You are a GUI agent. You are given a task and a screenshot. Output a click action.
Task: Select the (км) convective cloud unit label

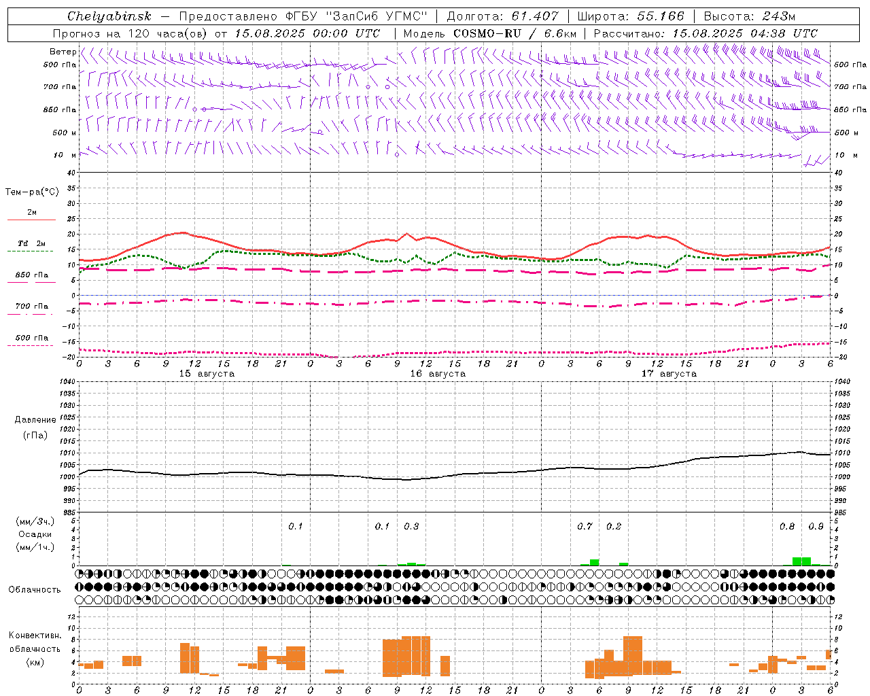36,662
